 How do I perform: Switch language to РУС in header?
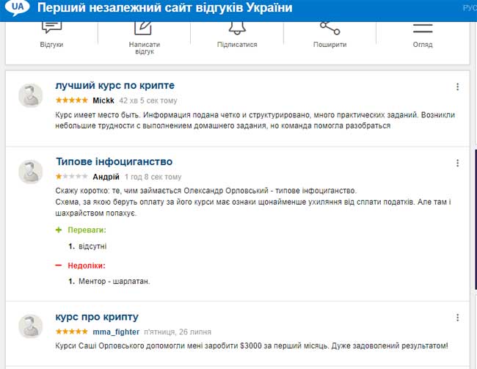[x=469, y=9]
